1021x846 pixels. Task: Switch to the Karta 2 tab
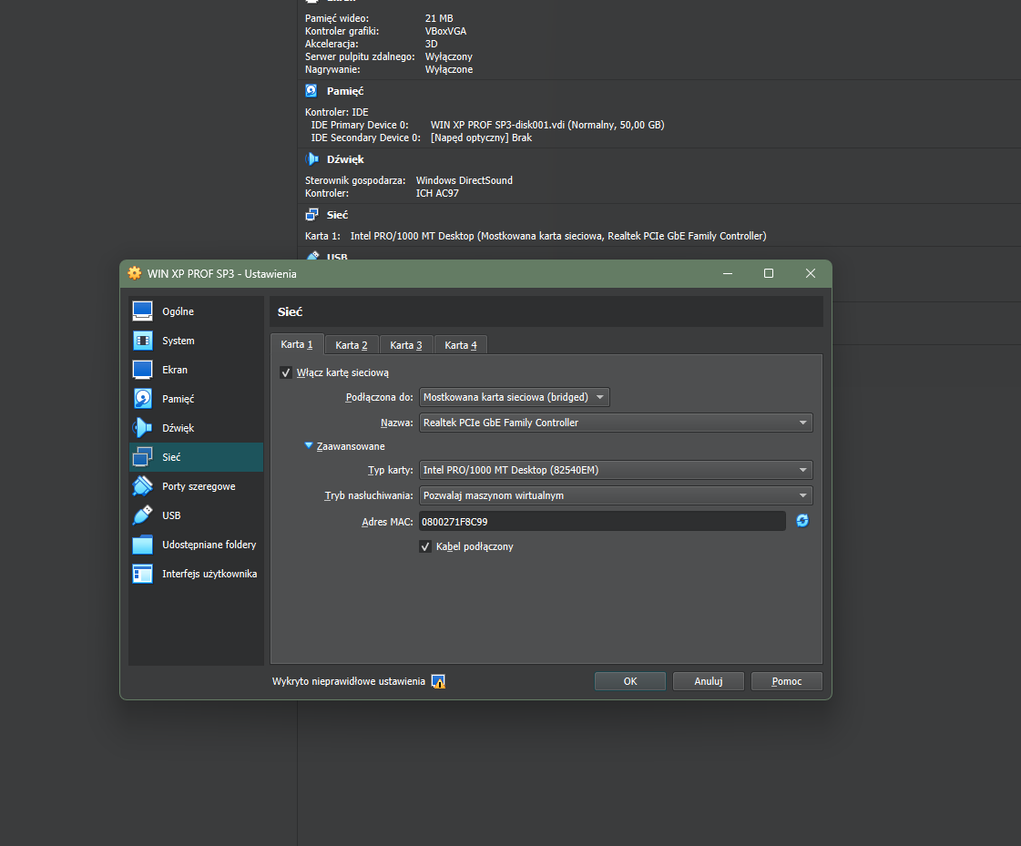(352, 345)
